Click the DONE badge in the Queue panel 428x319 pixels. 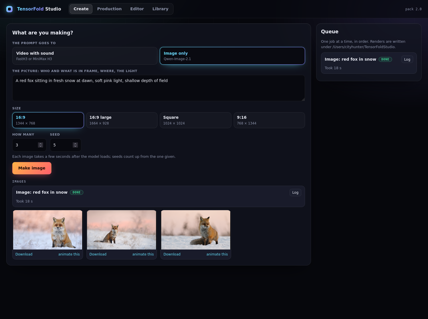(x=385, y=59)
